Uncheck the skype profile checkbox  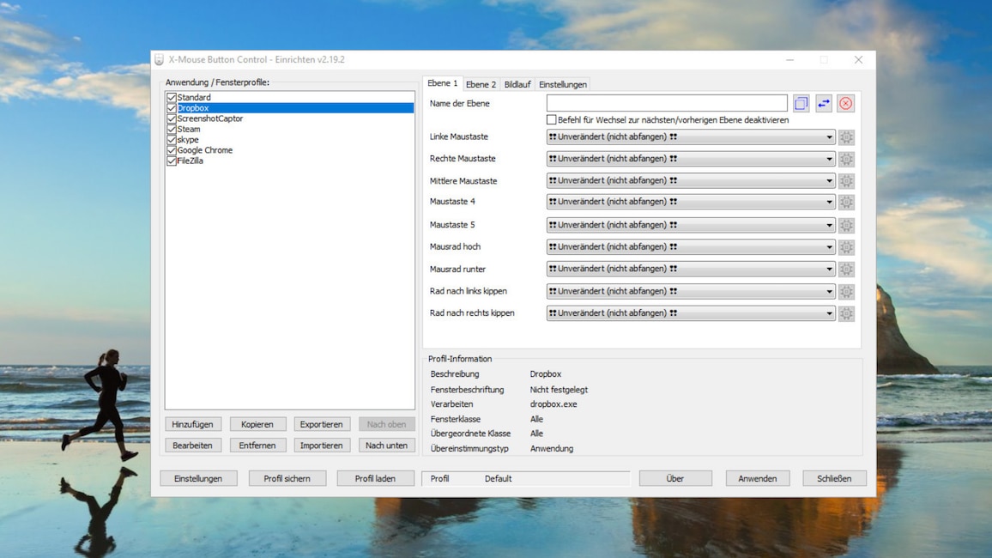(172, 140)
